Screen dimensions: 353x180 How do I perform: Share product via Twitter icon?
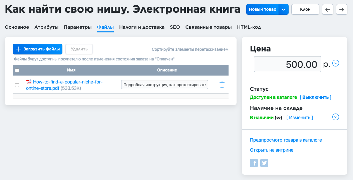(264, 163)
